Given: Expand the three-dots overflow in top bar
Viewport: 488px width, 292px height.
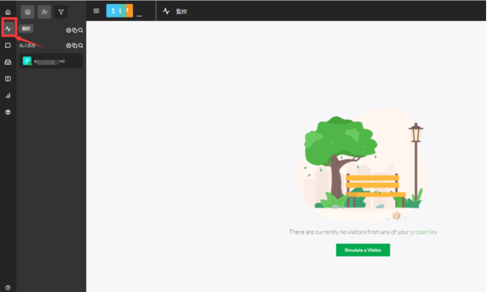Looking at the screenshot, I should [x=139, y=16].
